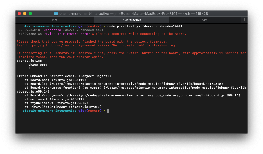Screen dimensions: 263x154
Task: Click the 'at ontimeout (timers.js:498:11)' line
Action: coord(54,99)
